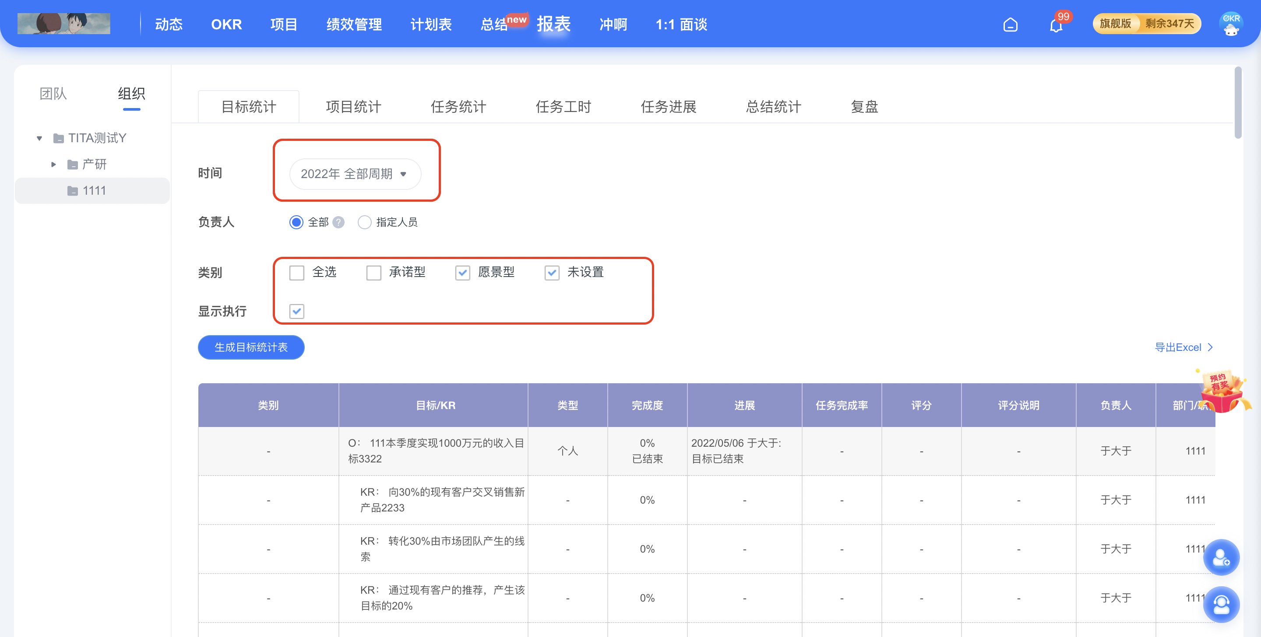Click the help question mark beside 全部
Viewport: 1261px width, 637px height.
pyautogui.click(x=338, y=222)
